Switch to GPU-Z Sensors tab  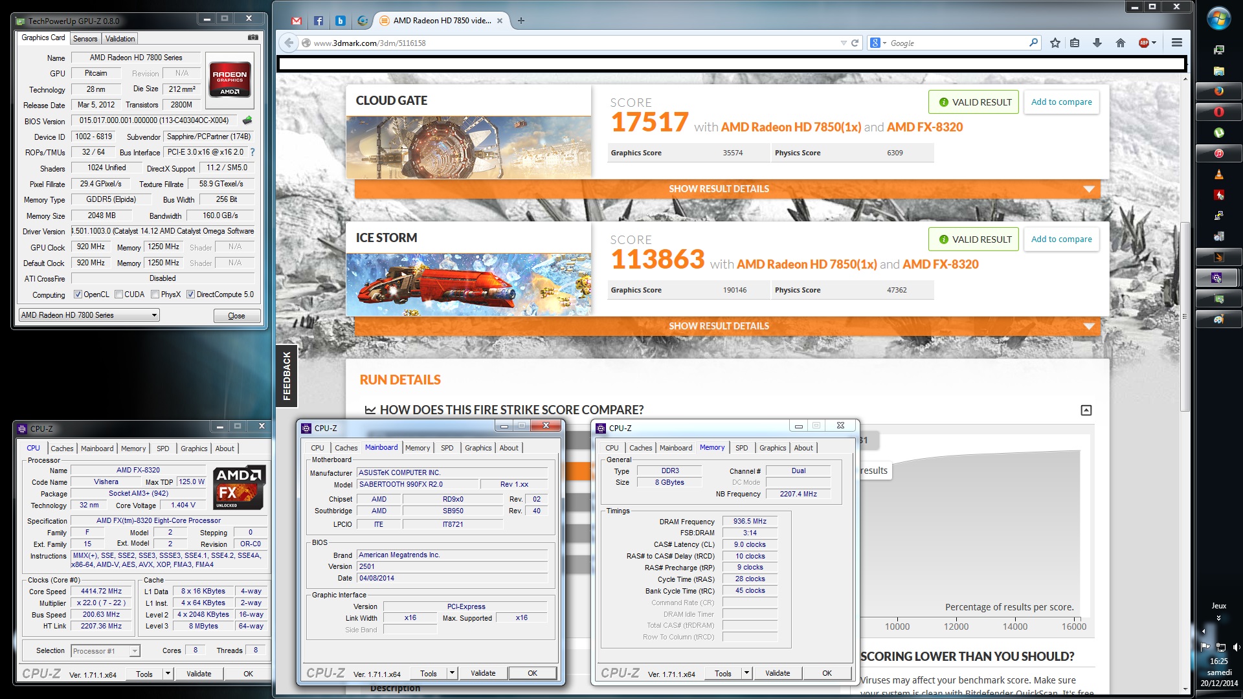pyautogui.click(x=85, y=39)
